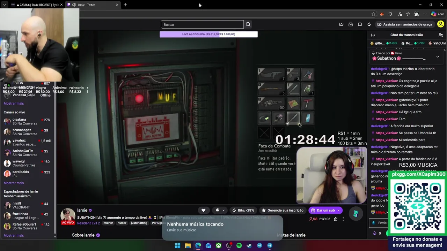The height and width of the screenshot is (251, 447).
Task: Open yayahuz channel in sidebar
Action: [27, 143]
